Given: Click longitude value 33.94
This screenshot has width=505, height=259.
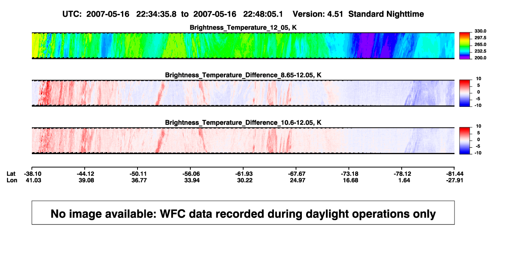Looking at the screenshot, I should (192, 180).
